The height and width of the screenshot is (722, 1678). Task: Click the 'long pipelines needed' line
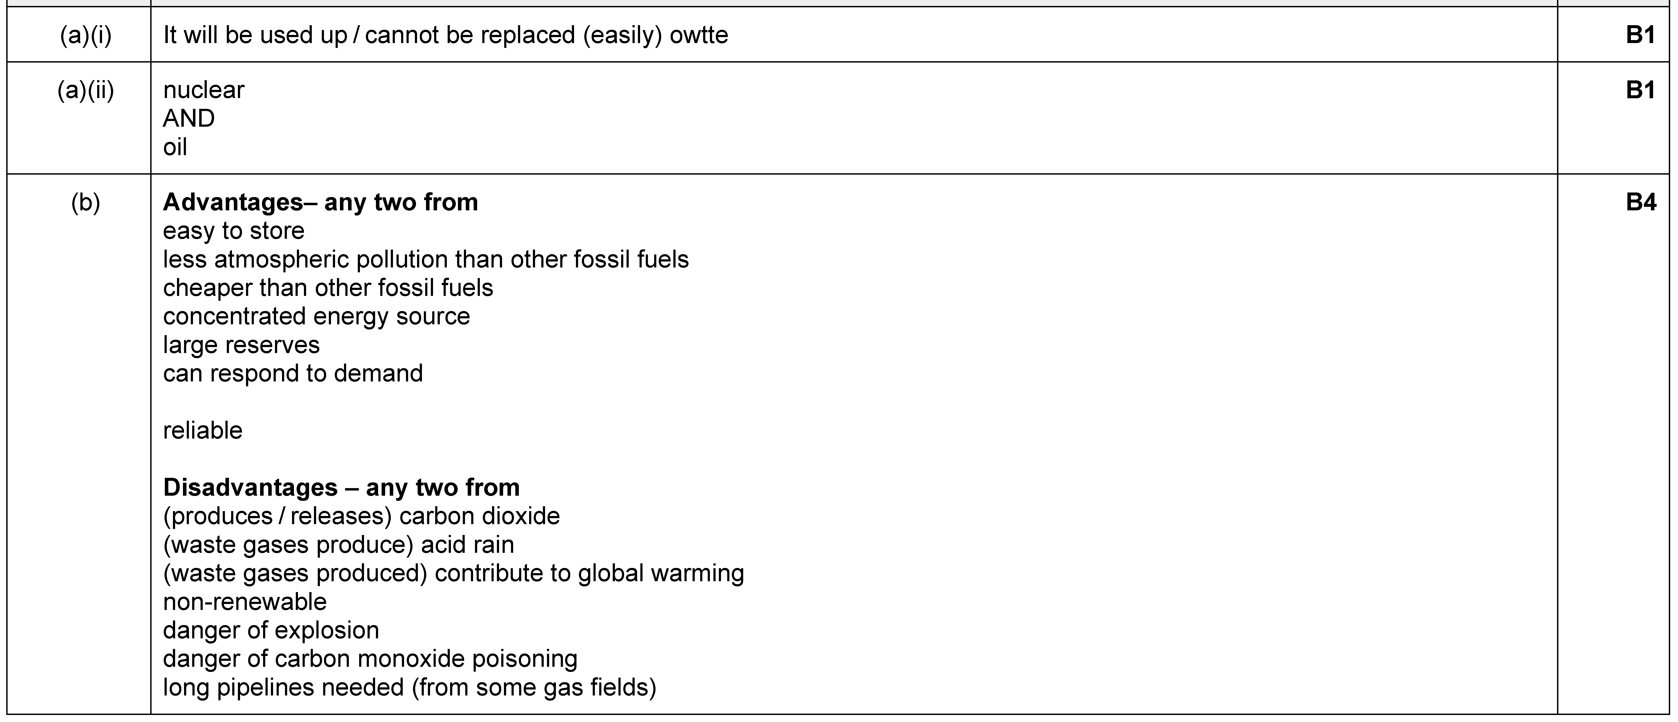click(409, 687)
